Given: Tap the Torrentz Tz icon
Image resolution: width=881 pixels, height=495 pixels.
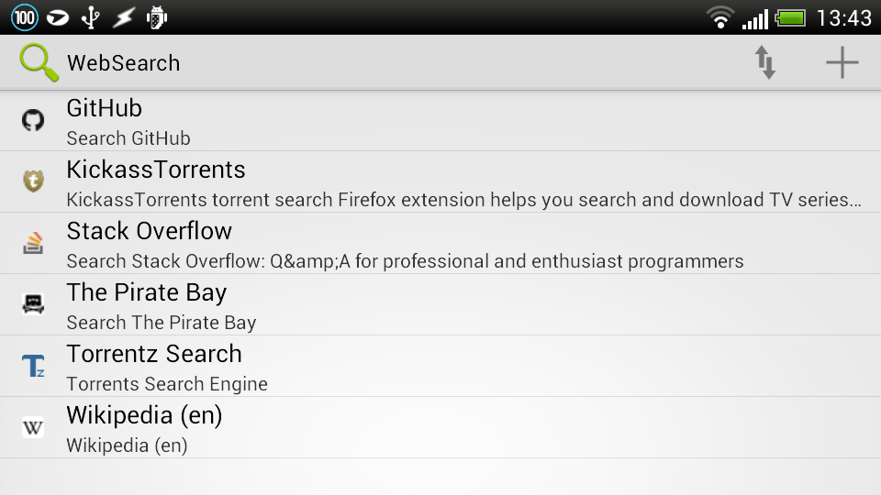Looking at the screenshot, I should coord(33,366).
